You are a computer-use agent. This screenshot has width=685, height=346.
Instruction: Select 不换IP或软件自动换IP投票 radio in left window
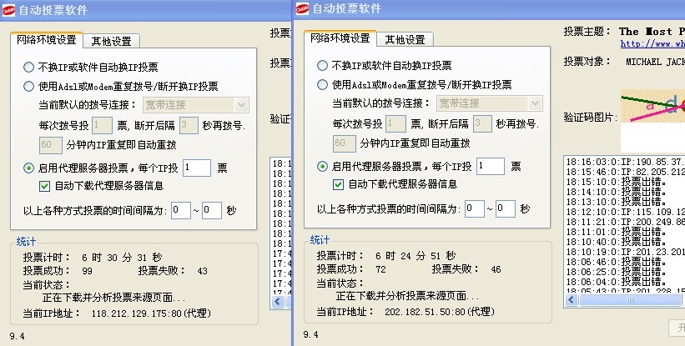(29, 68)
